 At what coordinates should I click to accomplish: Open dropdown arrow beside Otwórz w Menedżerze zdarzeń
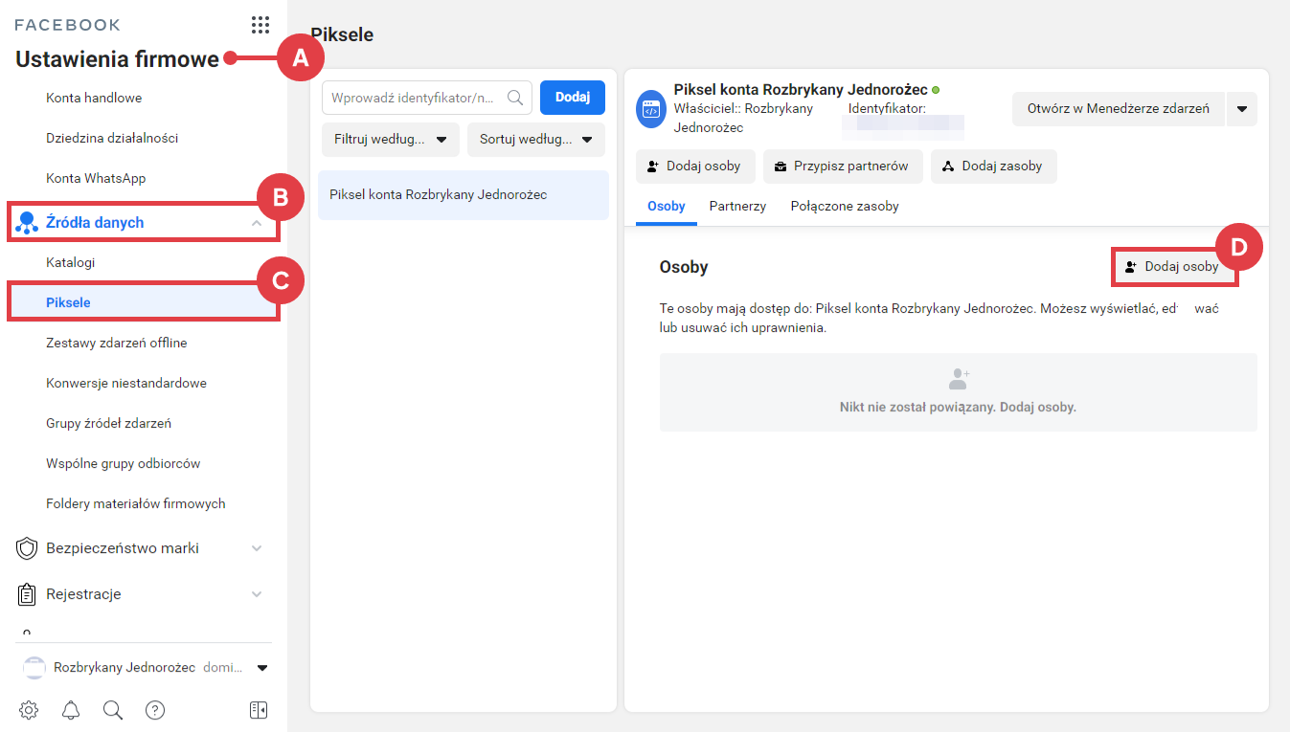point(1241,109)
